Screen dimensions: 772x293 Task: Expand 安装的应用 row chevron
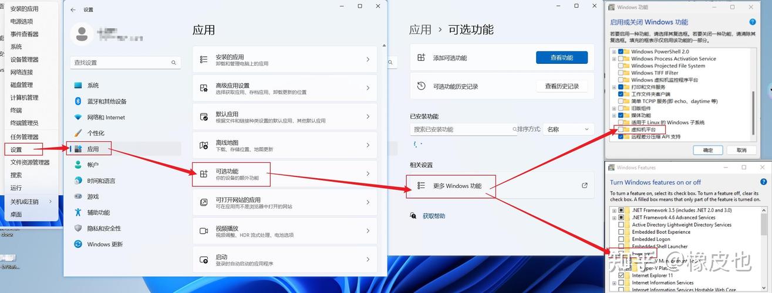pos(368,60)
